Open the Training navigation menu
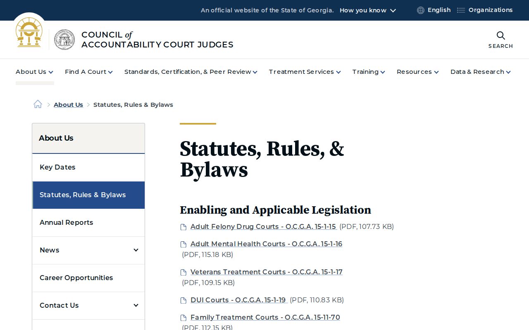 [x=369, y=72]
